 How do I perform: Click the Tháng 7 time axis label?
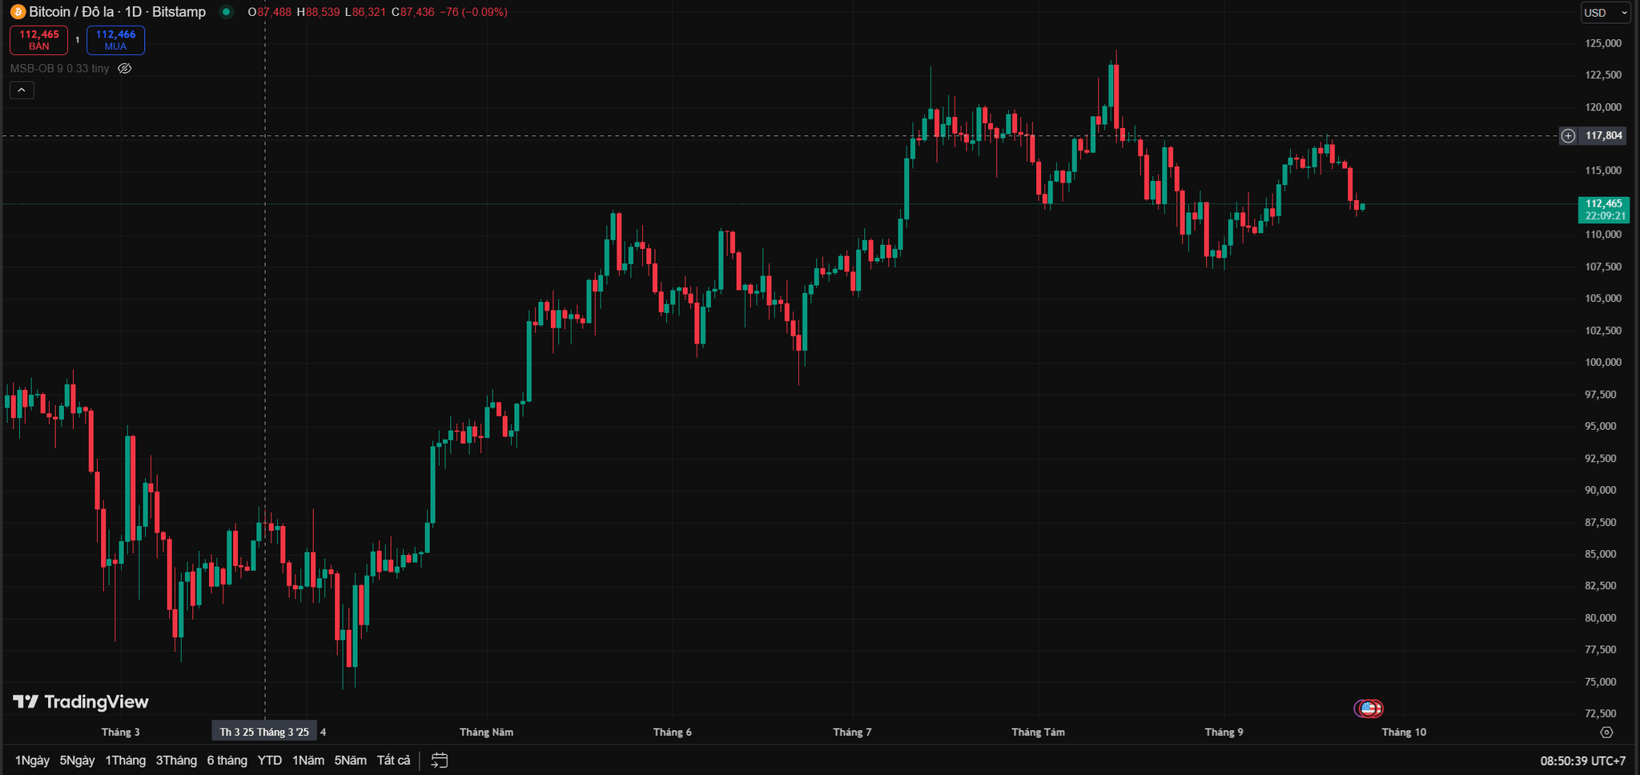coord(852,733)
